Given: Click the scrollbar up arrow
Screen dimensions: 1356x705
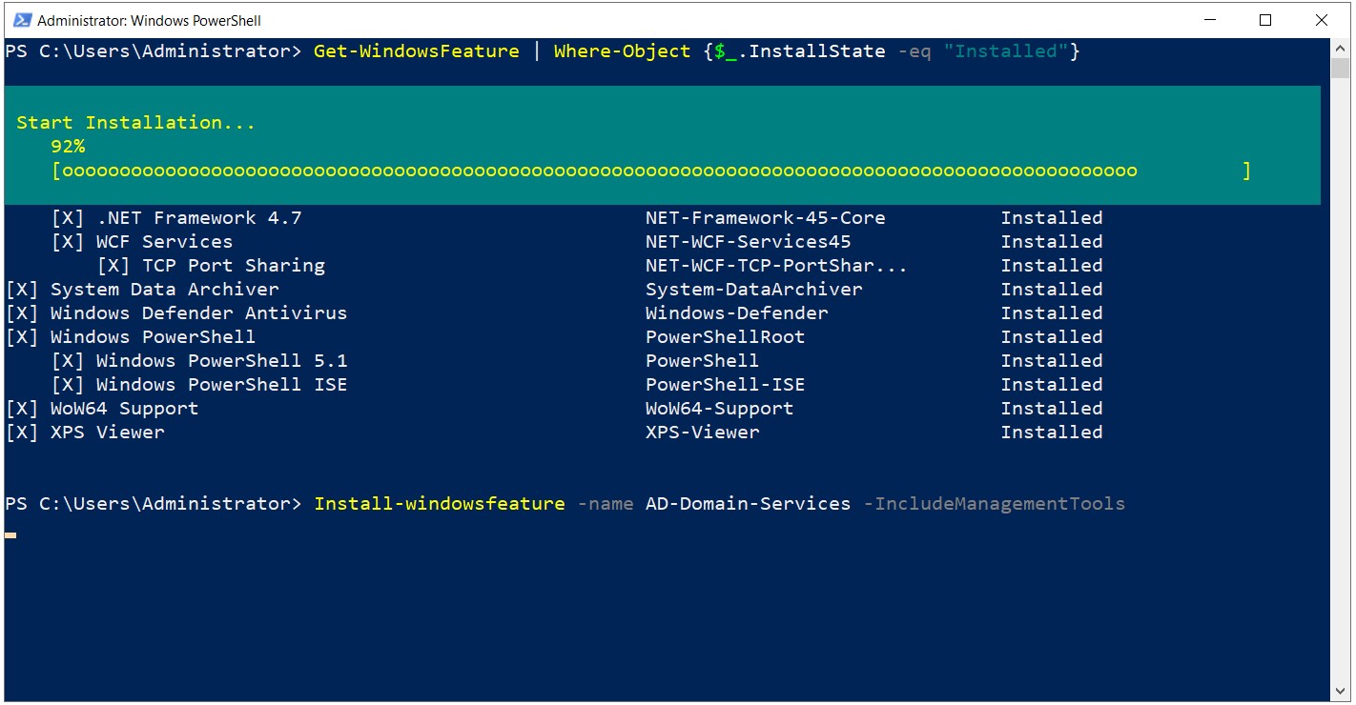Looking at the screenshot, I should pyautogui.click(x=1341, y=48).
